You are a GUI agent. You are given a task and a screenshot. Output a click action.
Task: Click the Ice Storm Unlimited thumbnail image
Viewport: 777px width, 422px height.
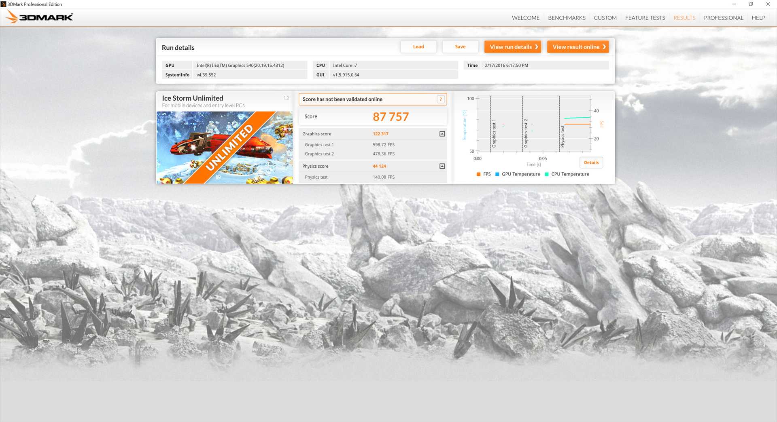pyautogui.click(x=225, y=148)
